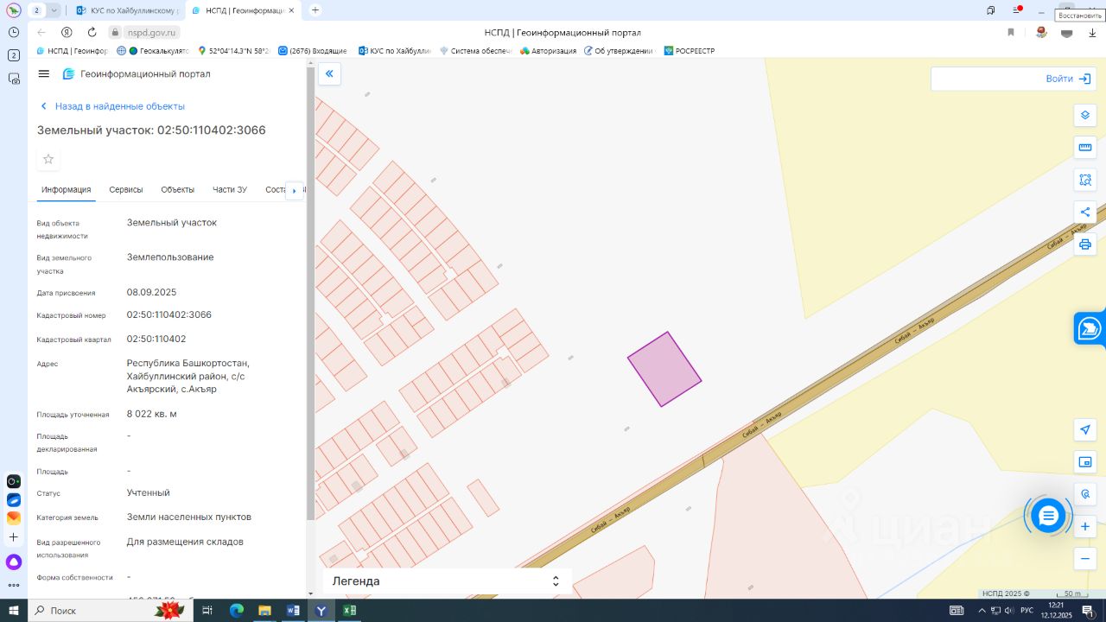1106x622 pixels.
Task: Go back in browser history
Action: tap(41, 32)
